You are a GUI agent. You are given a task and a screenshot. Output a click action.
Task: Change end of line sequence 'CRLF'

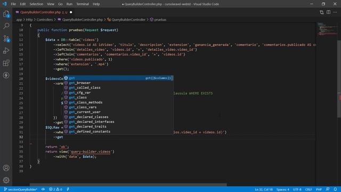point(308,189)
